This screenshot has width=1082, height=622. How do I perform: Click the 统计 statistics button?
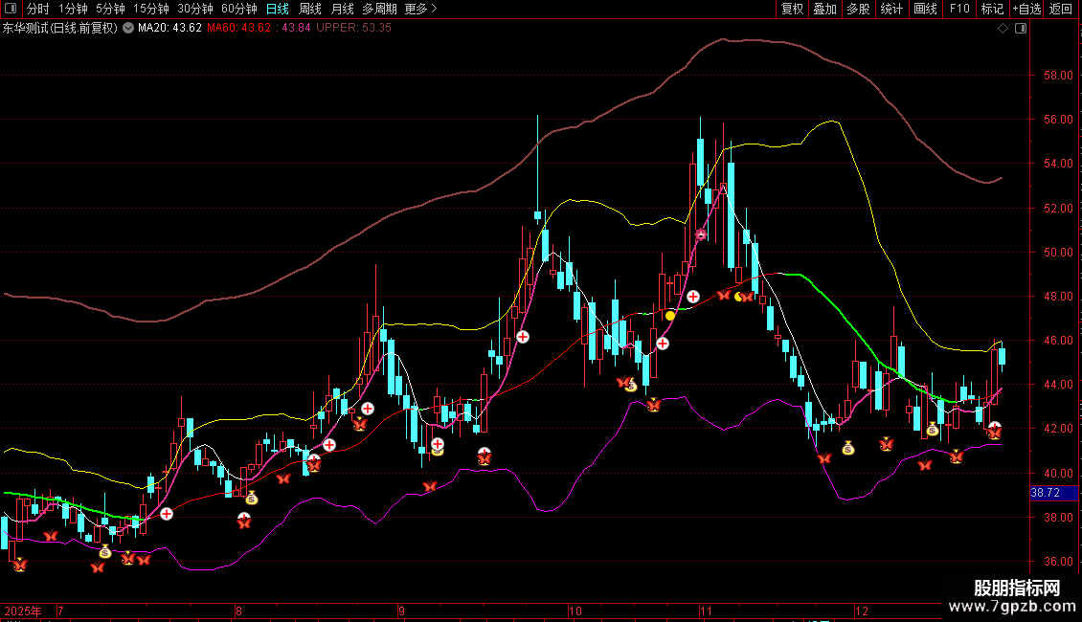tap(891, 9)
